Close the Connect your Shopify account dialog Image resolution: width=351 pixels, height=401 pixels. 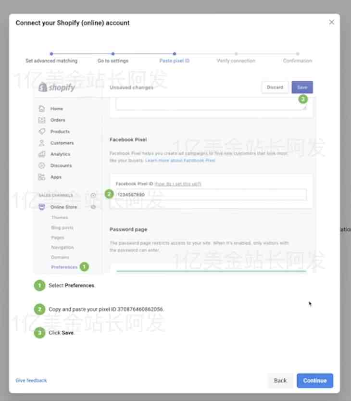[332, 22]
